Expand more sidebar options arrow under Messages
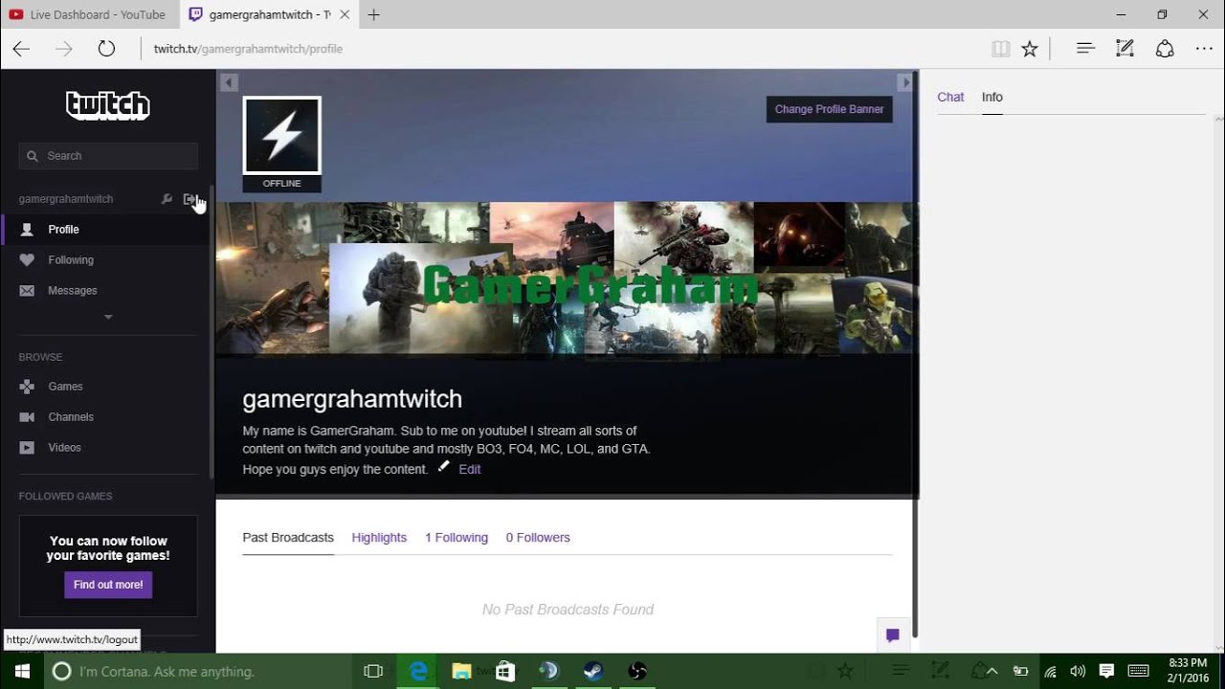Screen dimensions: 1225x689 pyautogui.click(x=108, y=317)
